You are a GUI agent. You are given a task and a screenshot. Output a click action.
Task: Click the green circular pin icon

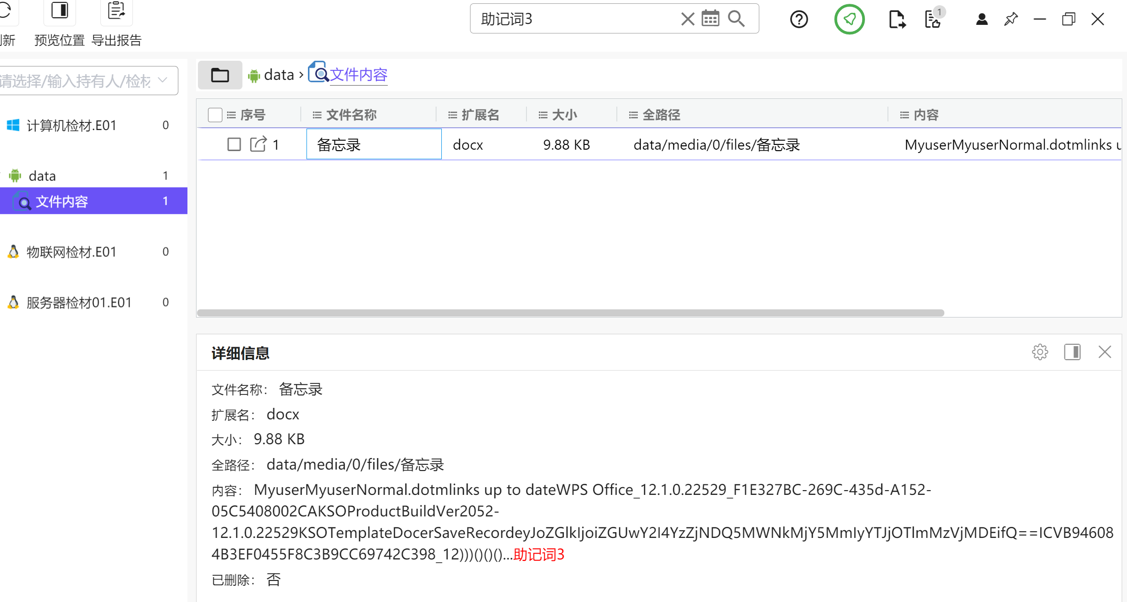tap(849, 20)
